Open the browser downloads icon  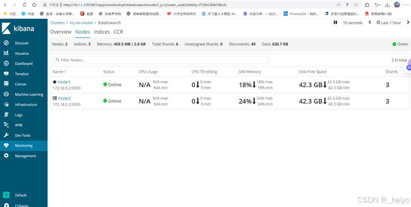387,5
